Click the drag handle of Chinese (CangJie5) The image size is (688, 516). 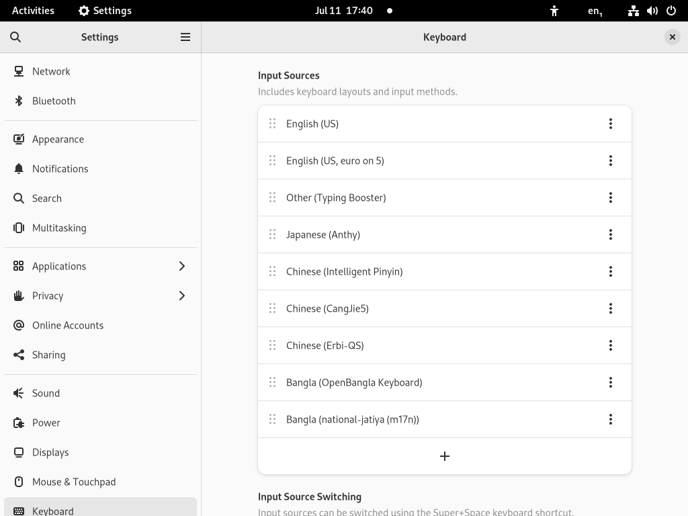pos(273,308)
